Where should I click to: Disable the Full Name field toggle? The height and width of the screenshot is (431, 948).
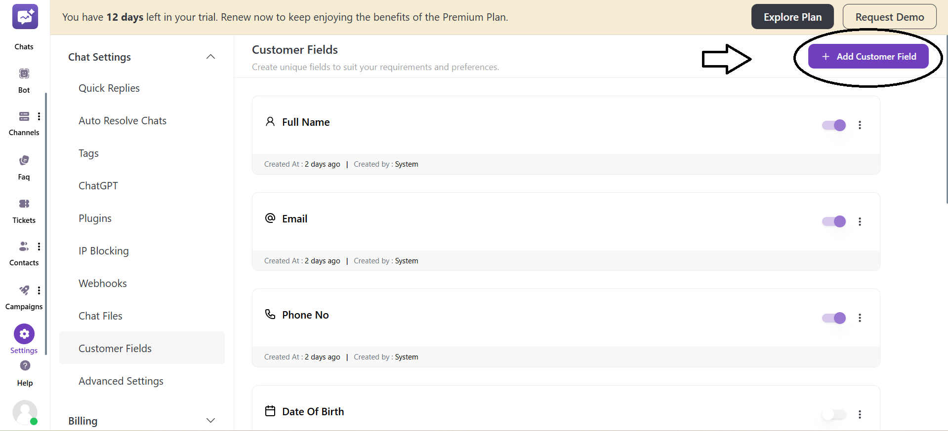pos(833,125)
